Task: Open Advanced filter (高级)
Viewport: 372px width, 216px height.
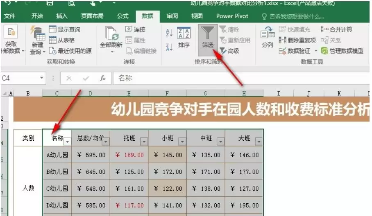Action: tap(229, 51)
